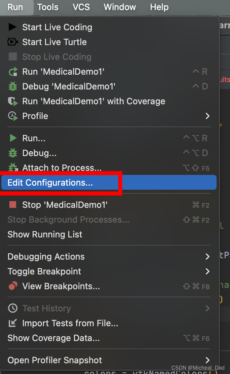Choose Show Running List
Viewport: 230px width, 374px height.
45,234
